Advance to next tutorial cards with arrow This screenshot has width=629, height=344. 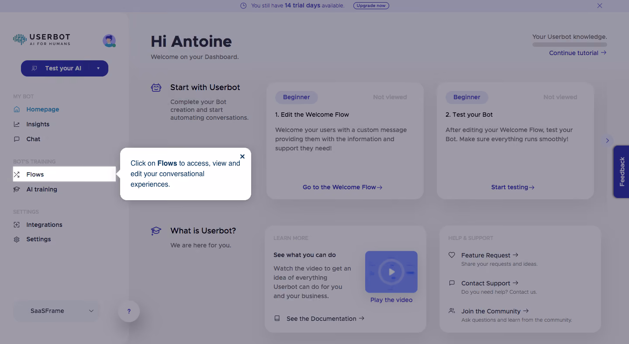click(x=607, y=141)
